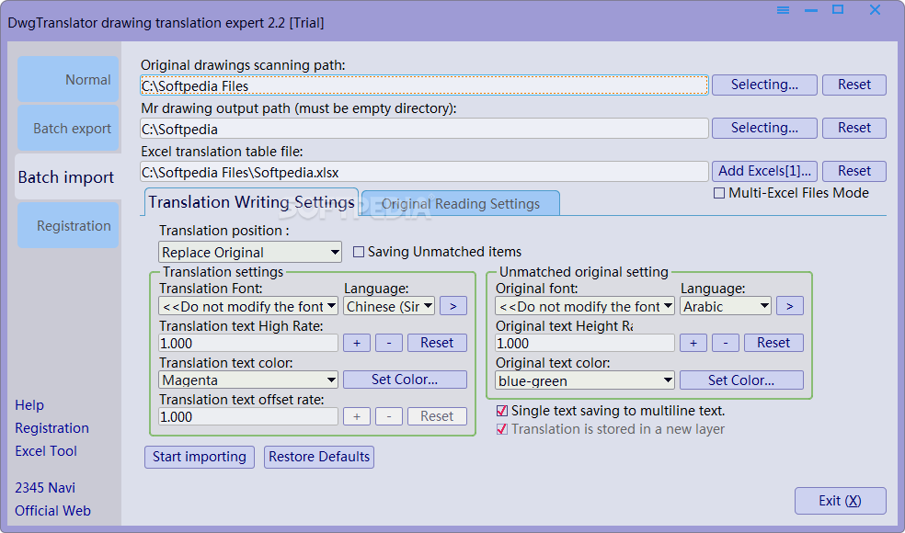
Task: Click the arrow button beside Arabic language
Action: pyautogui.click(x=789, y=306)
